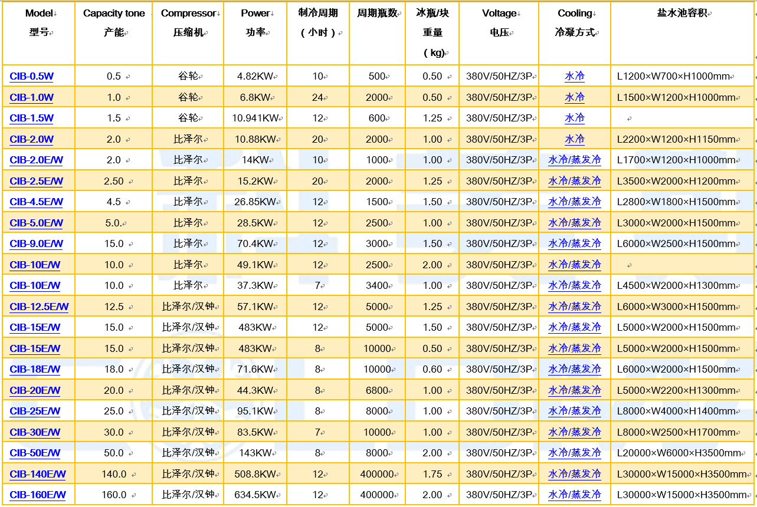Open the 水冷 link in CIB-2.0W row
The width and height of the screenshot is (757, 507).
pyautogui.click(x=574, y=139)
